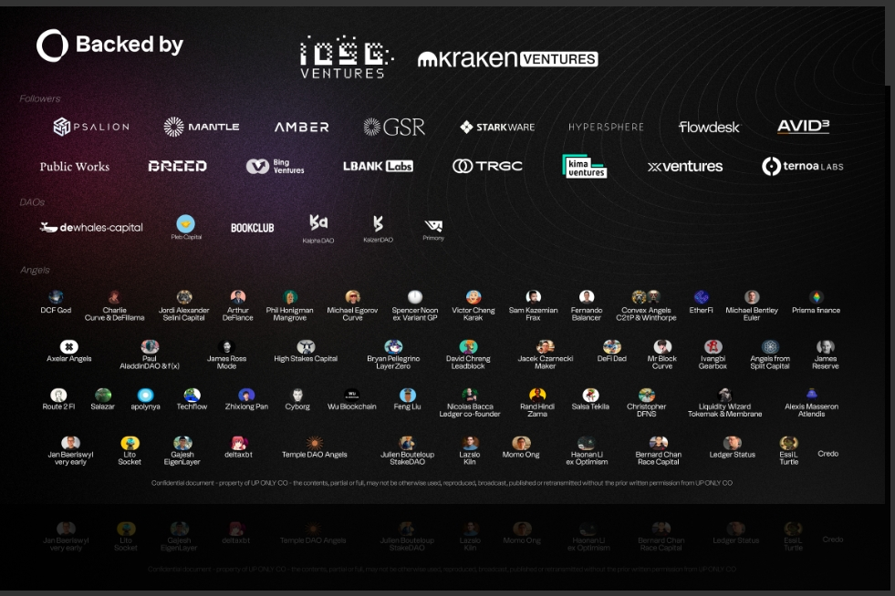Select the Amber logo

pyautogui.click(x=302, y=127)
